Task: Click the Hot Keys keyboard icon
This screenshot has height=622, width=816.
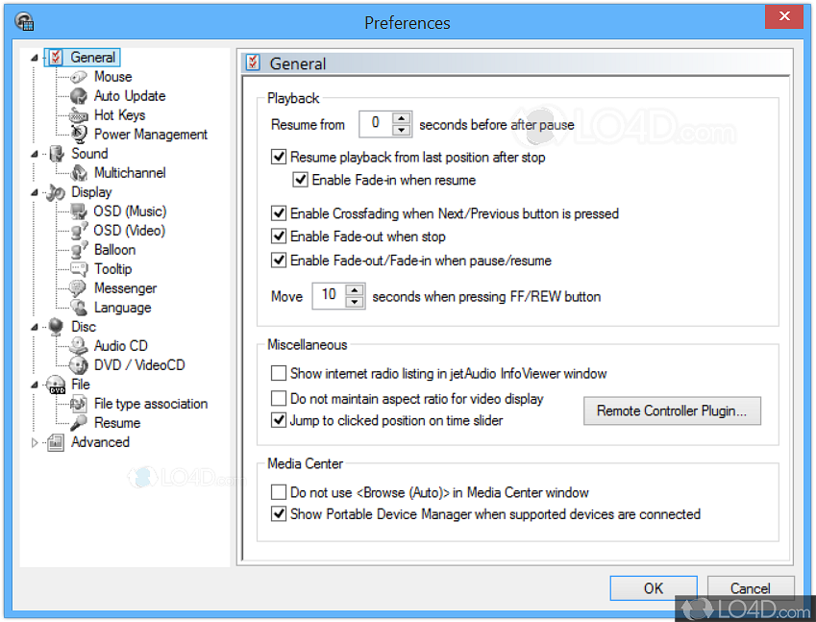Action: click(x=79, y=115)
